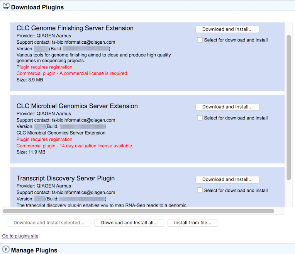Download and install CLC Genome Finishing Server Extension
The width and height of the screenshot is (295, 254).
coord(227,29)
